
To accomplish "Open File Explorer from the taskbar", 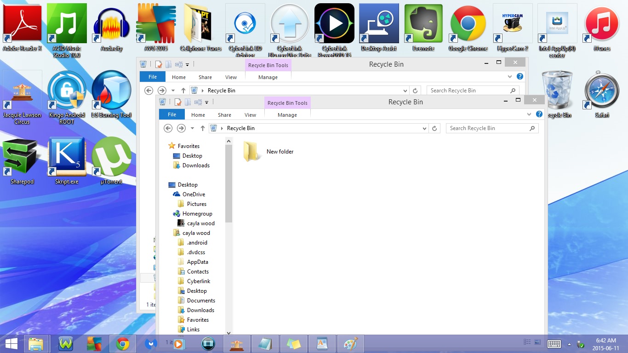I will coord(36,344).
